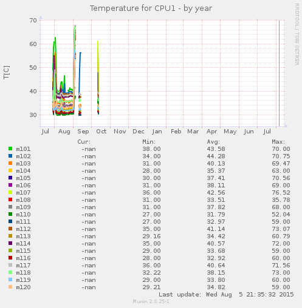Click the yellow-green spike in October

tap(98, 56)
